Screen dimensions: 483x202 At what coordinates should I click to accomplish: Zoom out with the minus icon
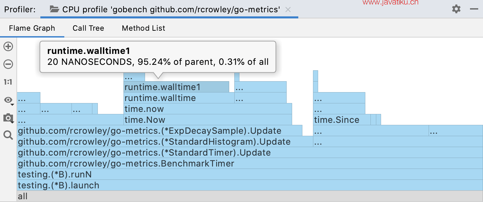tap(8, 64)
